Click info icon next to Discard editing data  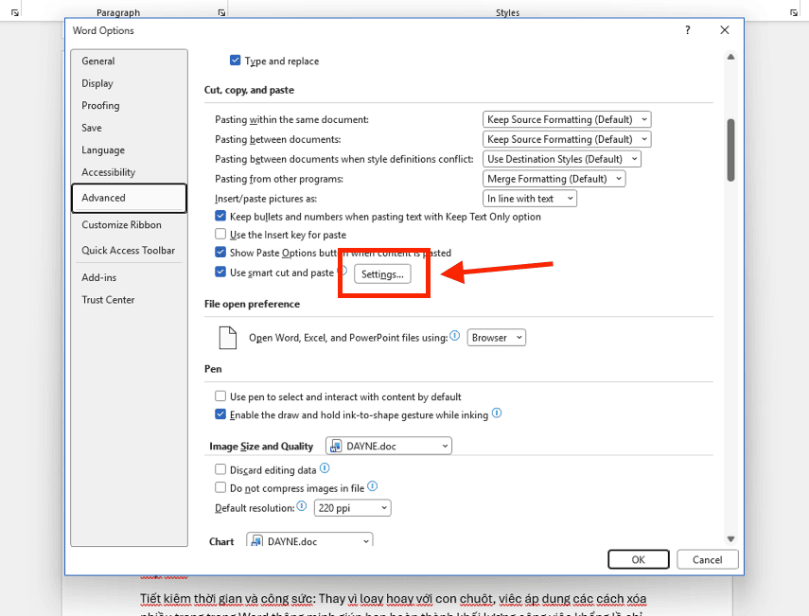point(325,468)
